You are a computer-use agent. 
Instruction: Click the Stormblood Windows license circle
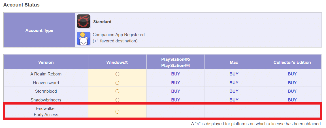117,91
